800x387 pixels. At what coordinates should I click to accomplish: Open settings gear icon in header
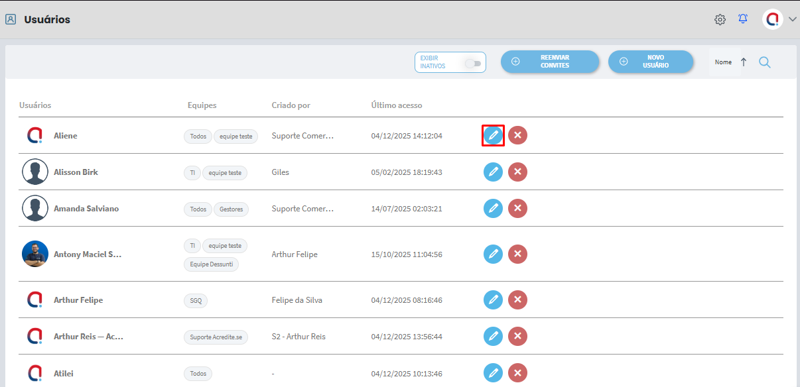(720, 20)
